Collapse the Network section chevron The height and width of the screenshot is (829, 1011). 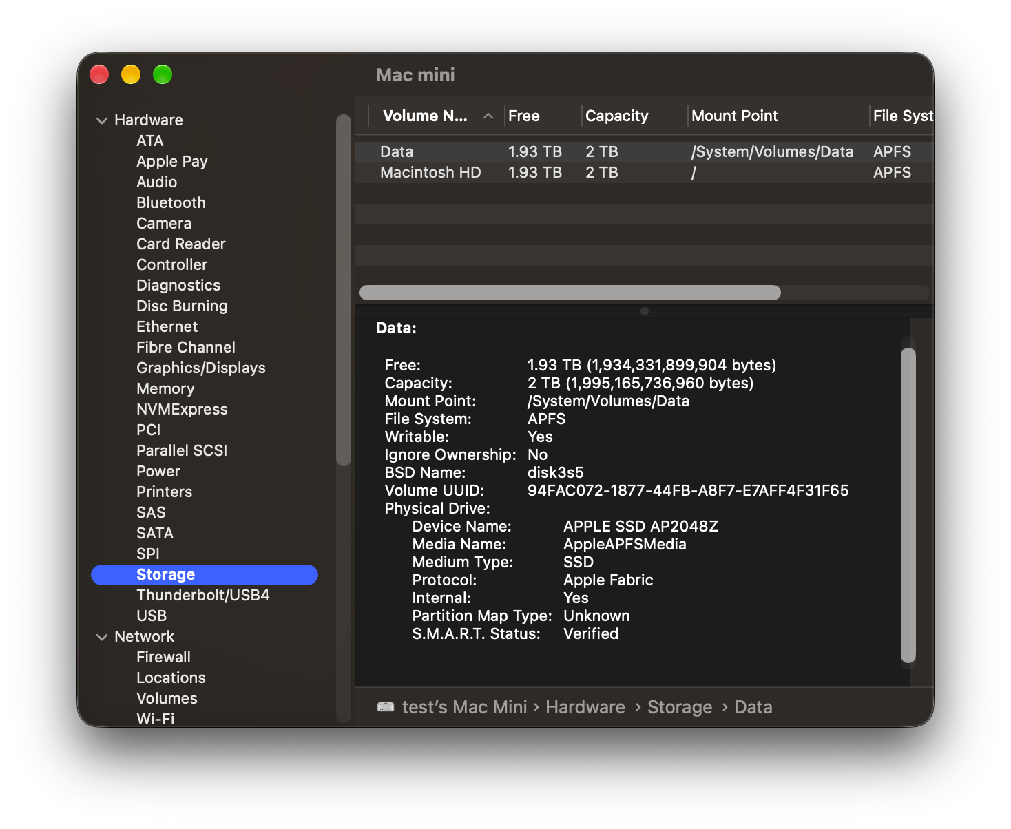(102, 637)
